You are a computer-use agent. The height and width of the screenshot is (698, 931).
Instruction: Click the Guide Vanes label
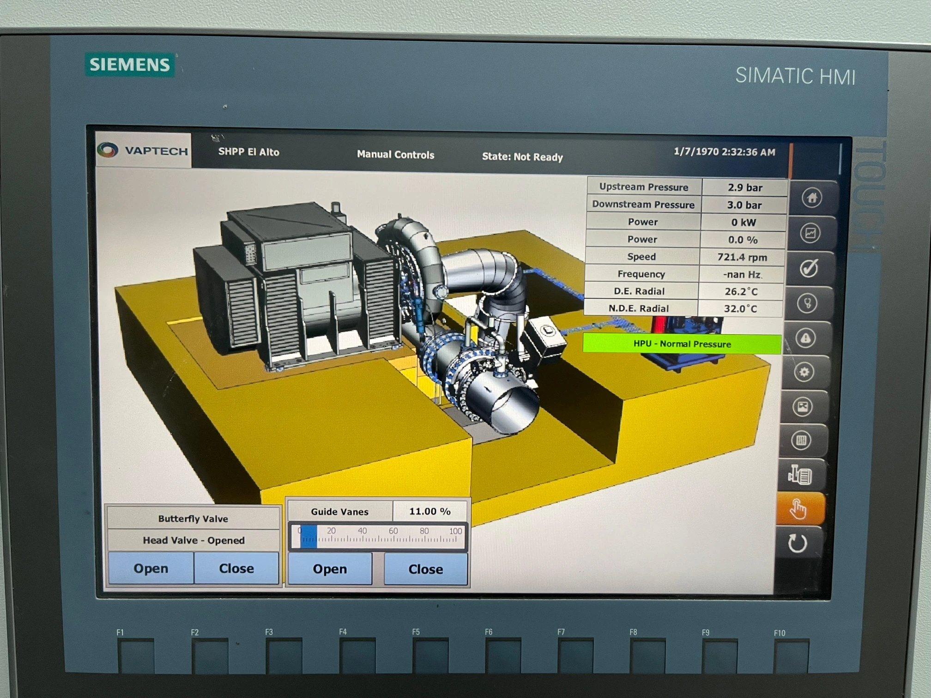tap(339, 511)
